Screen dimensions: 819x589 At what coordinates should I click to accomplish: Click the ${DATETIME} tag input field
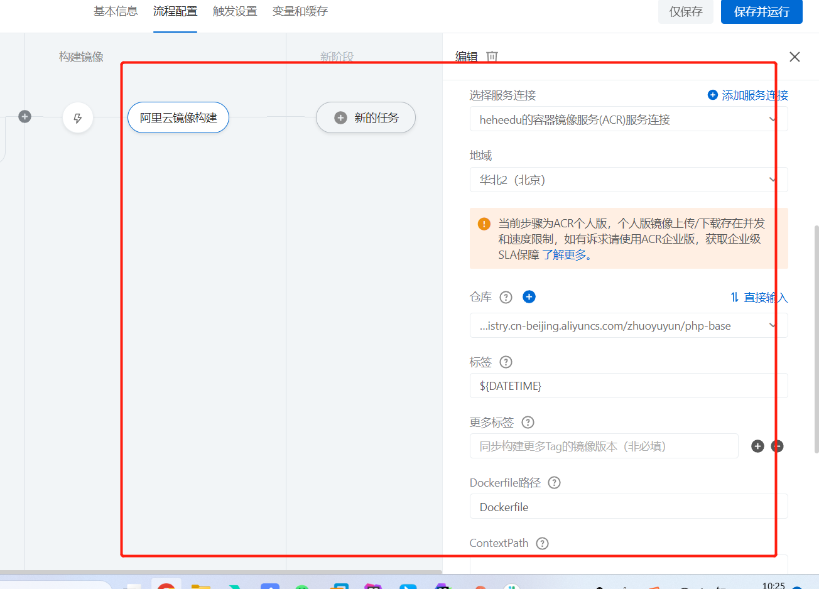tap(628, 386)
